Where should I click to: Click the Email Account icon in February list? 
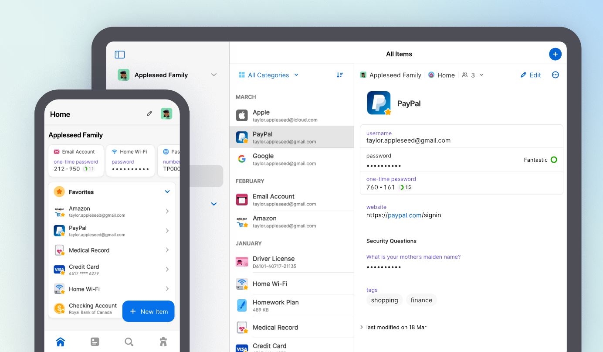242,200
